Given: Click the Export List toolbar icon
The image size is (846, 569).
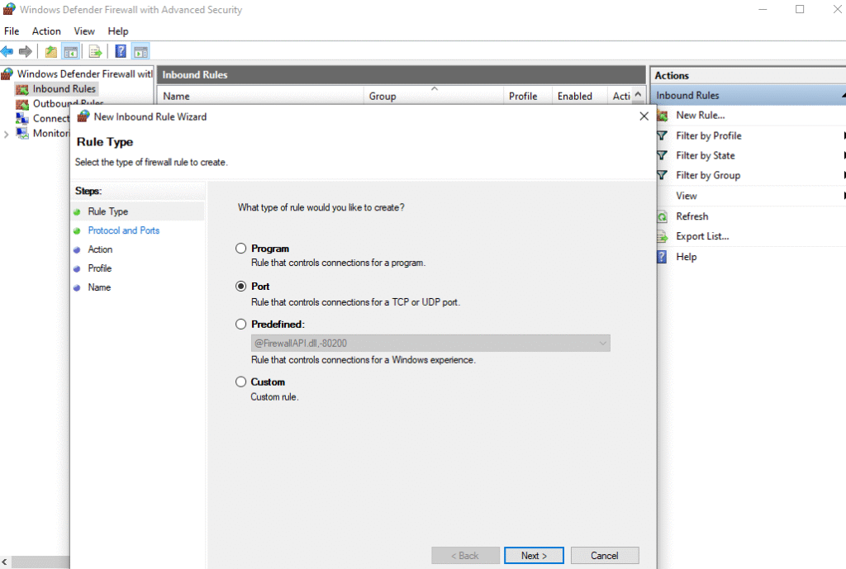Looking at the screenshot, I should pos(94,50).
